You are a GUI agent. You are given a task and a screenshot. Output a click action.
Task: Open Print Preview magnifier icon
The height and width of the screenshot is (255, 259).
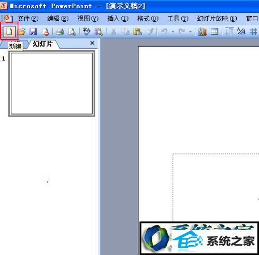pos(72,32)
